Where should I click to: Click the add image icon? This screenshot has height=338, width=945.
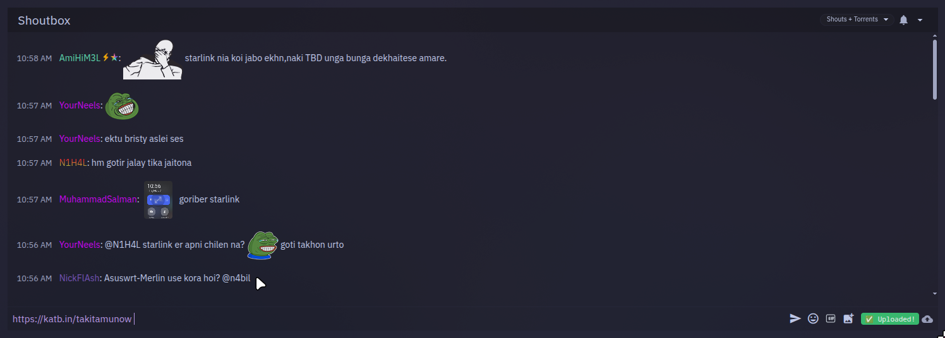tap(848, 319)
